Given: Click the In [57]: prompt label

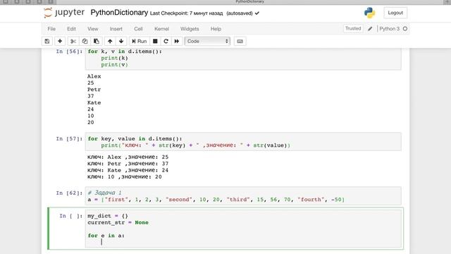Looking at the screenshot, I should (69, 139).
